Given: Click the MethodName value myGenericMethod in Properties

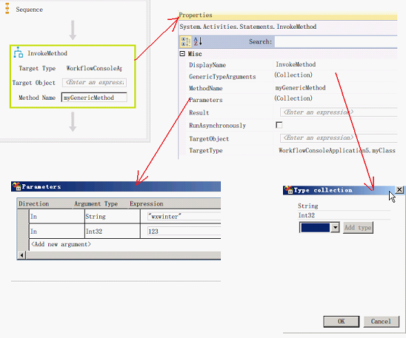Looking at the screenshot, I should click(x=300, y=88).
